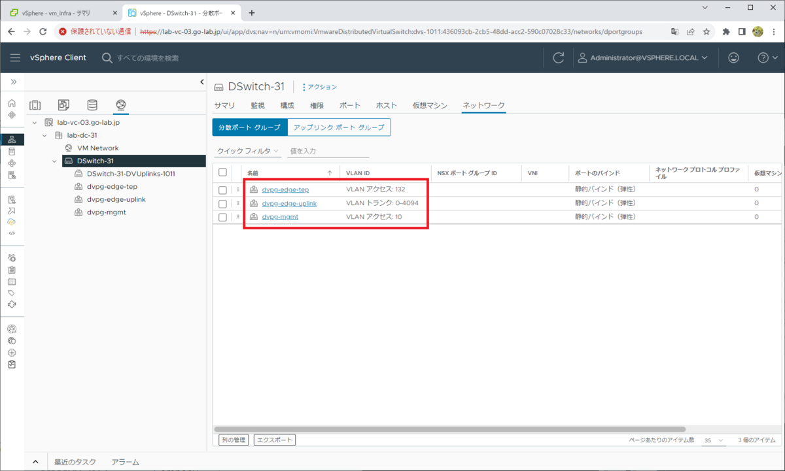Screen dimensions: 785x471
Task: Show 分散ポート グループ list
Action: [x=249, y=127]
